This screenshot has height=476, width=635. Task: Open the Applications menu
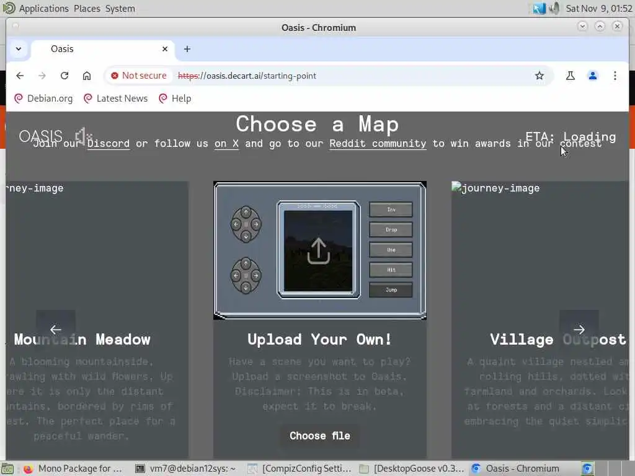pyautogui.click(x=44, y=9)
